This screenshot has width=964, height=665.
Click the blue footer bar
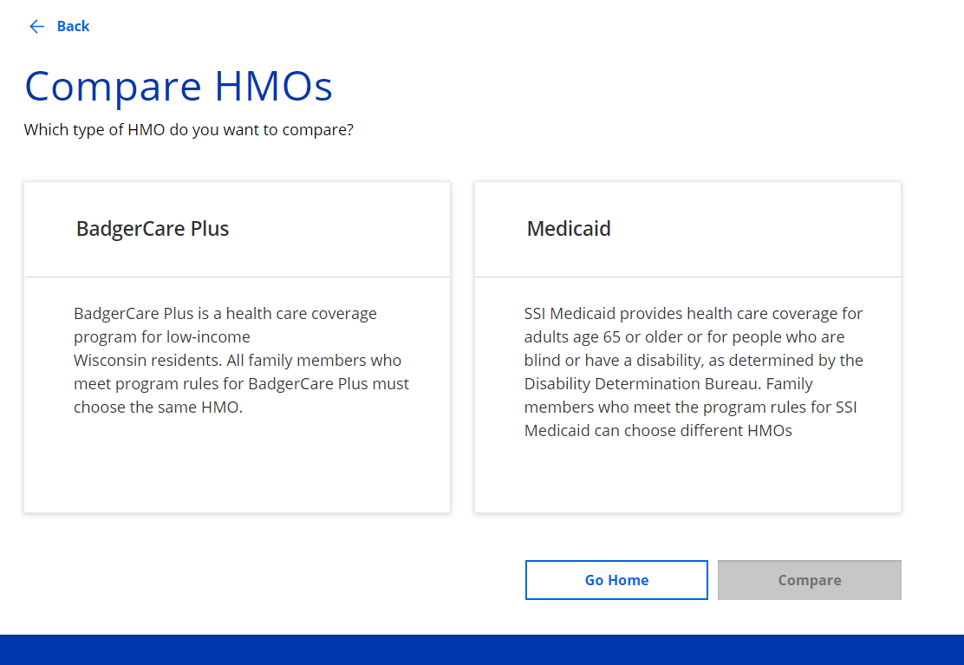482,649
